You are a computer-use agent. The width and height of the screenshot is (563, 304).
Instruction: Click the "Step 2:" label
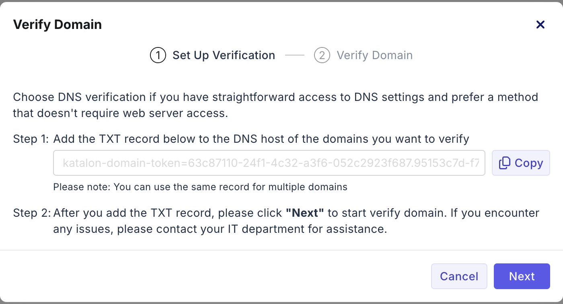[31, 213]
